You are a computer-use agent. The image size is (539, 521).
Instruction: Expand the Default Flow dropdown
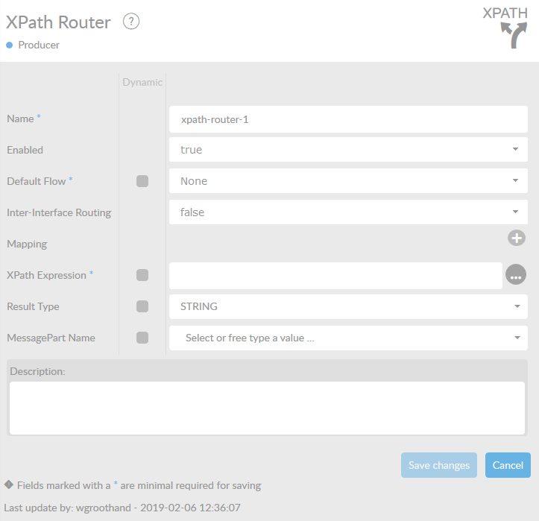point(348,181)
